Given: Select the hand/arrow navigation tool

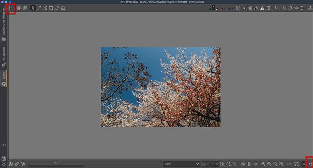Looking at the screenshot, I should [33, 8].
